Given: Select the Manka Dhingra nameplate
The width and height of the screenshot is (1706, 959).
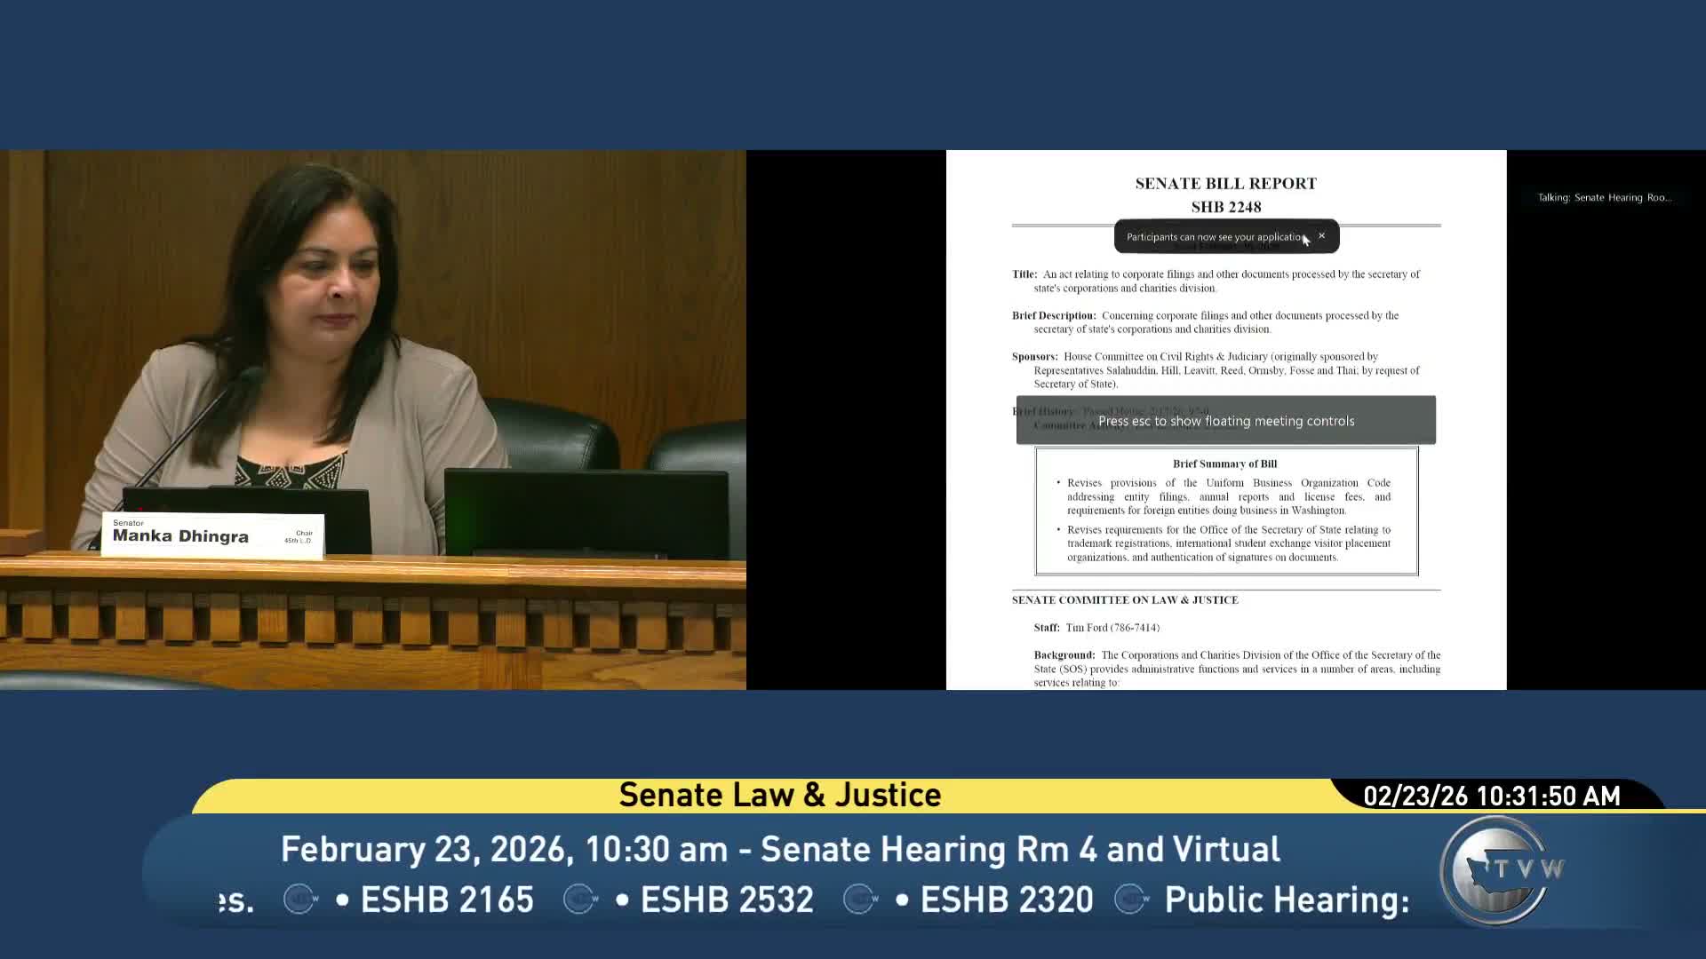Looking at the screenshot, I should [x=213, y=534].
